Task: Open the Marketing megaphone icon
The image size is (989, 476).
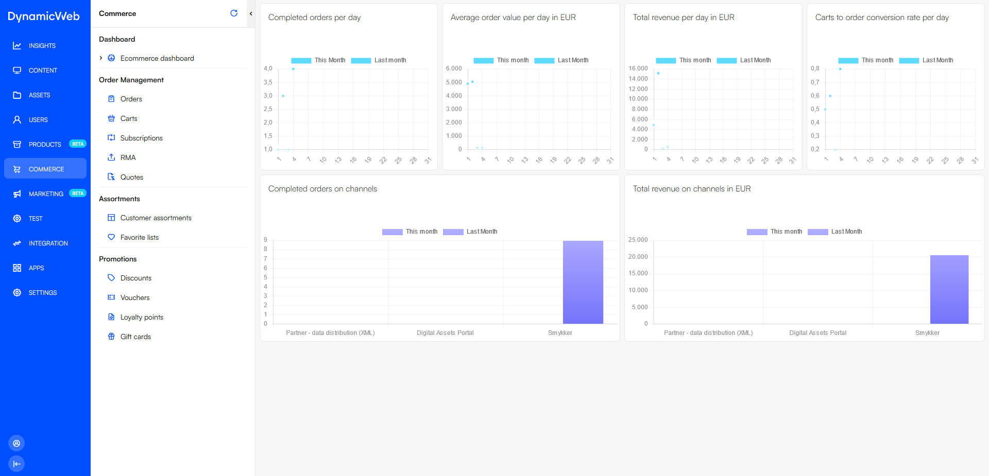Action: pos(17,194)
